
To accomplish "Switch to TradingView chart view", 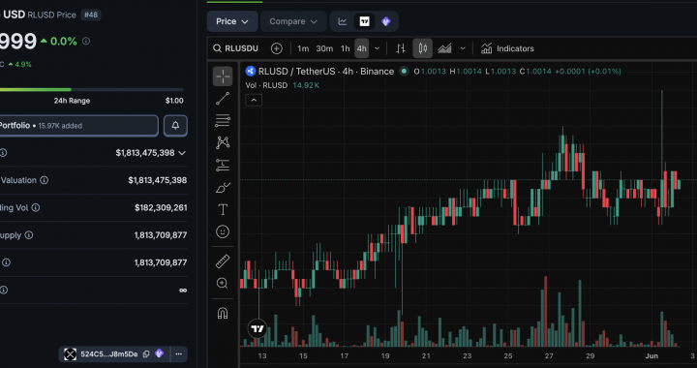I will point(365,21).
